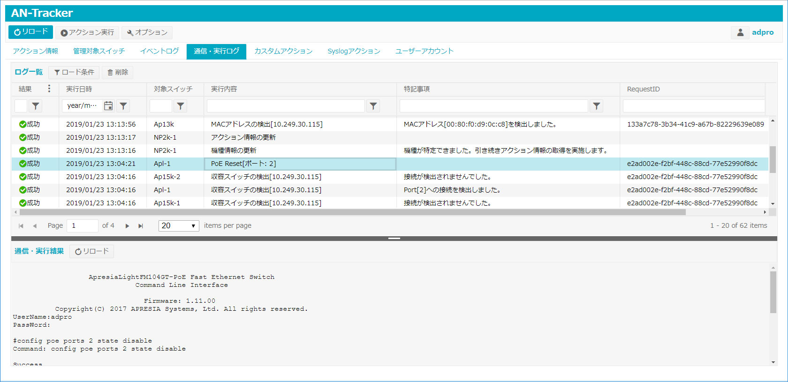Switch to the イベントログ tab
The image size is (788, 382).
[x=159, y=51]
